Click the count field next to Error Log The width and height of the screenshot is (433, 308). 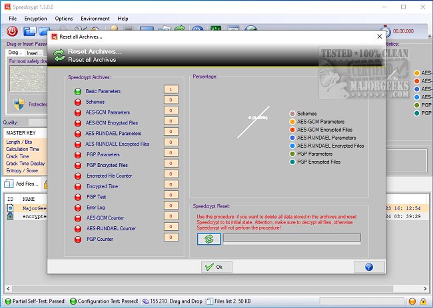tap(171, 206)
